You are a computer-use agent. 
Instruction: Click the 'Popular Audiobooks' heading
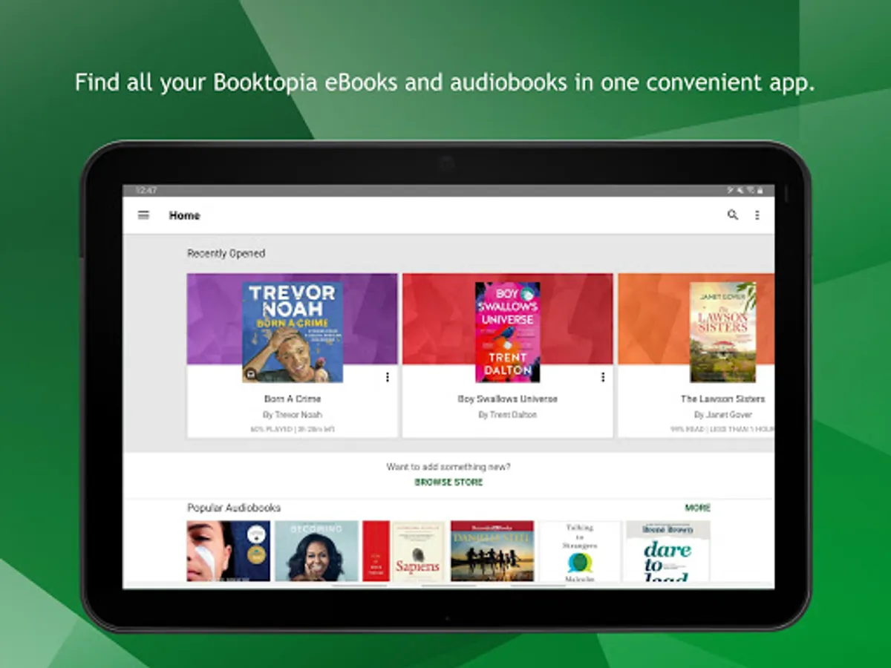(234, 508)
